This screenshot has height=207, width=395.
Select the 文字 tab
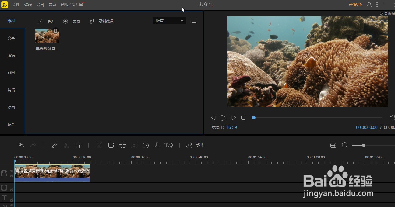[x=11, y=38]
